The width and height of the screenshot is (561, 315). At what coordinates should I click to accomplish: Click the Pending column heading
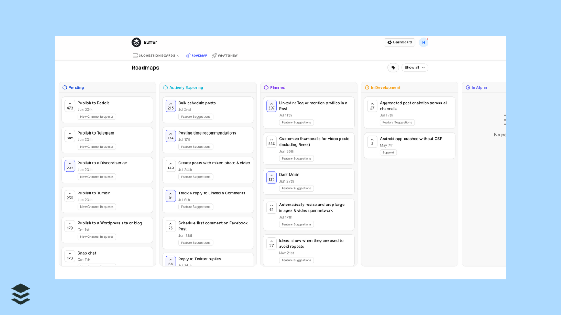click(76, 87)
